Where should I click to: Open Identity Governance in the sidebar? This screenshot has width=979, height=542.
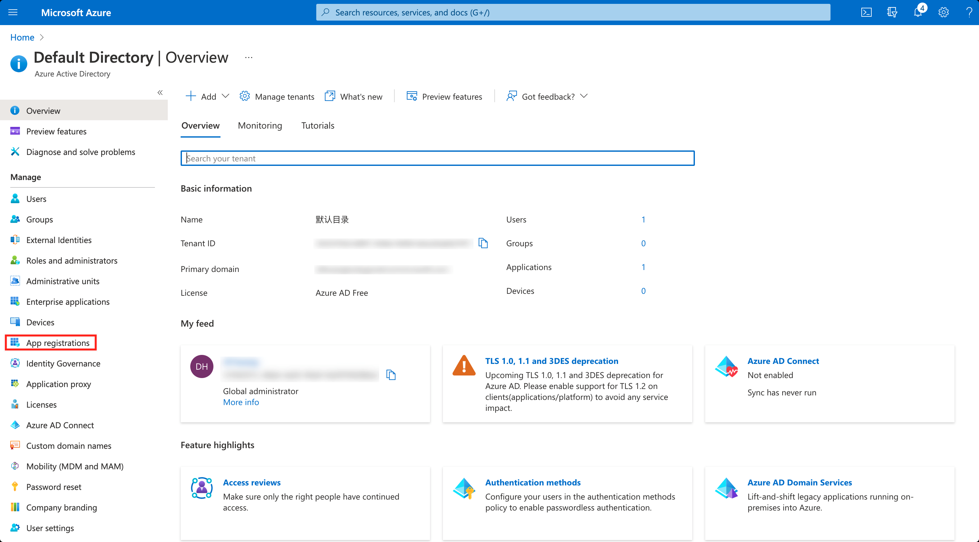tap(63, 363)
